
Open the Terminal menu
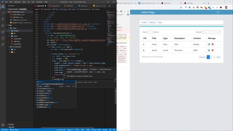coord(39,2)
